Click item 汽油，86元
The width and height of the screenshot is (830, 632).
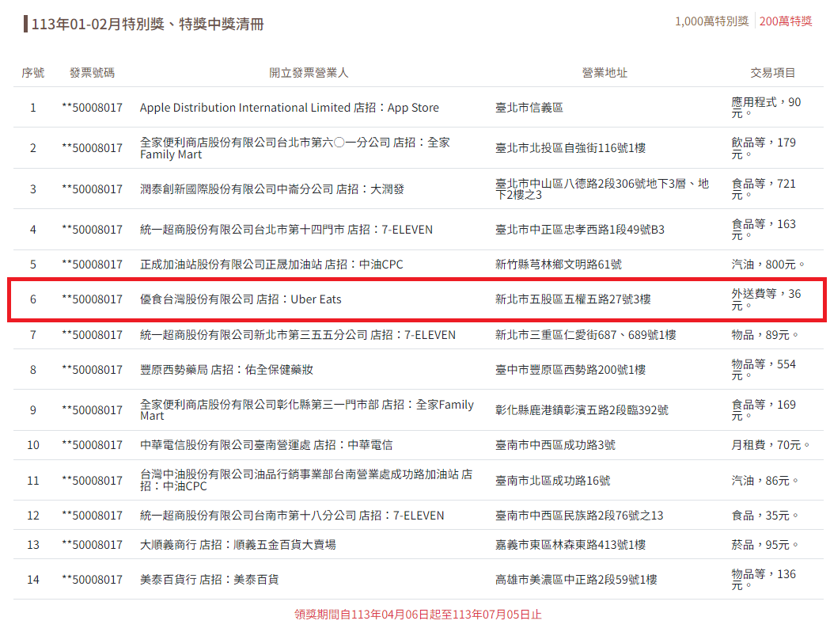pyautogui.click(x=764, y=481)
